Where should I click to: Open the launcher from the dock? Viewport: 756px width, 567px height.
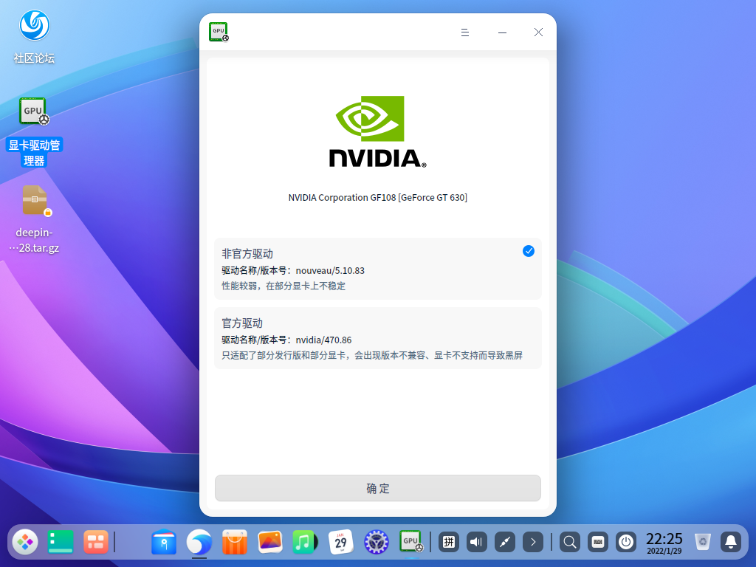pos(25,542)
